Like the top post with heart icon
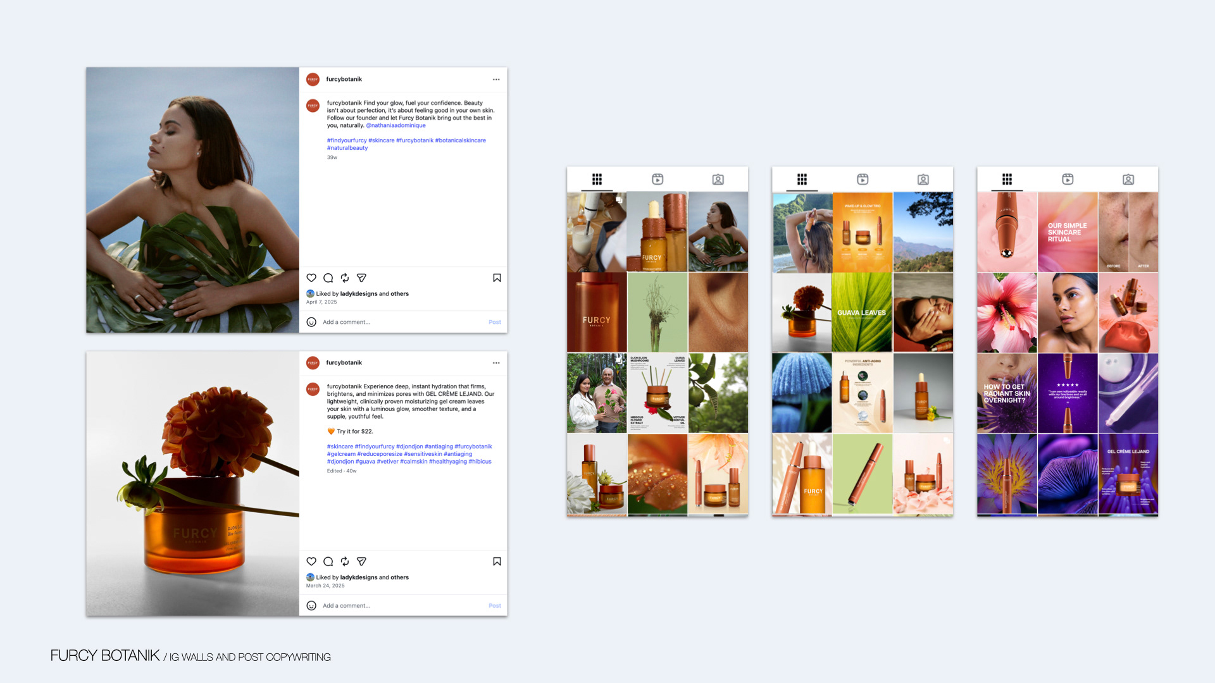Viewport: 1215px width, 683px height. click(311, 278)
